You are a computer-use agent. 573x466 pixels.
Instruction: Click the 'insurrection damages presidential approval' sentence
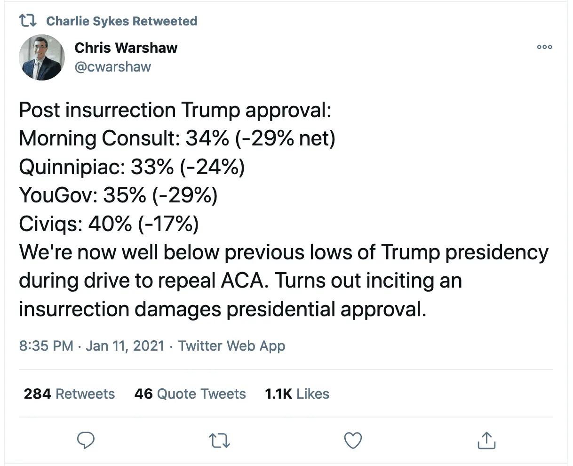pos(222,309)
